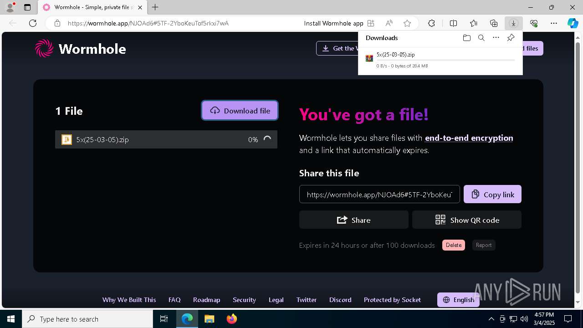Click the address bar URL

[148, 23]
